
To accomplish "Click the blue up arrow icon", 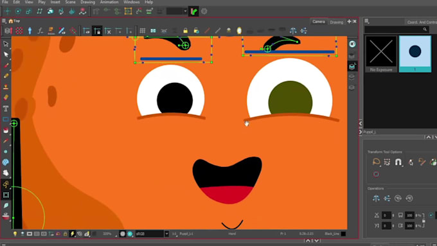I will 30,31.
